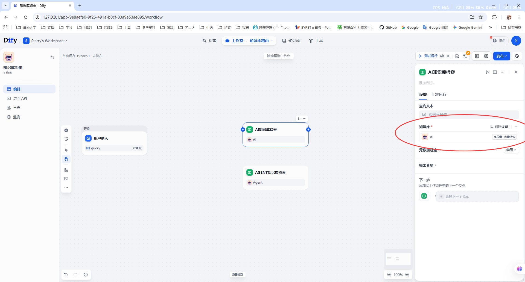Switch to hand mode in canvas toolbar
The image size is (525, 282).
(x=66, y=159)
